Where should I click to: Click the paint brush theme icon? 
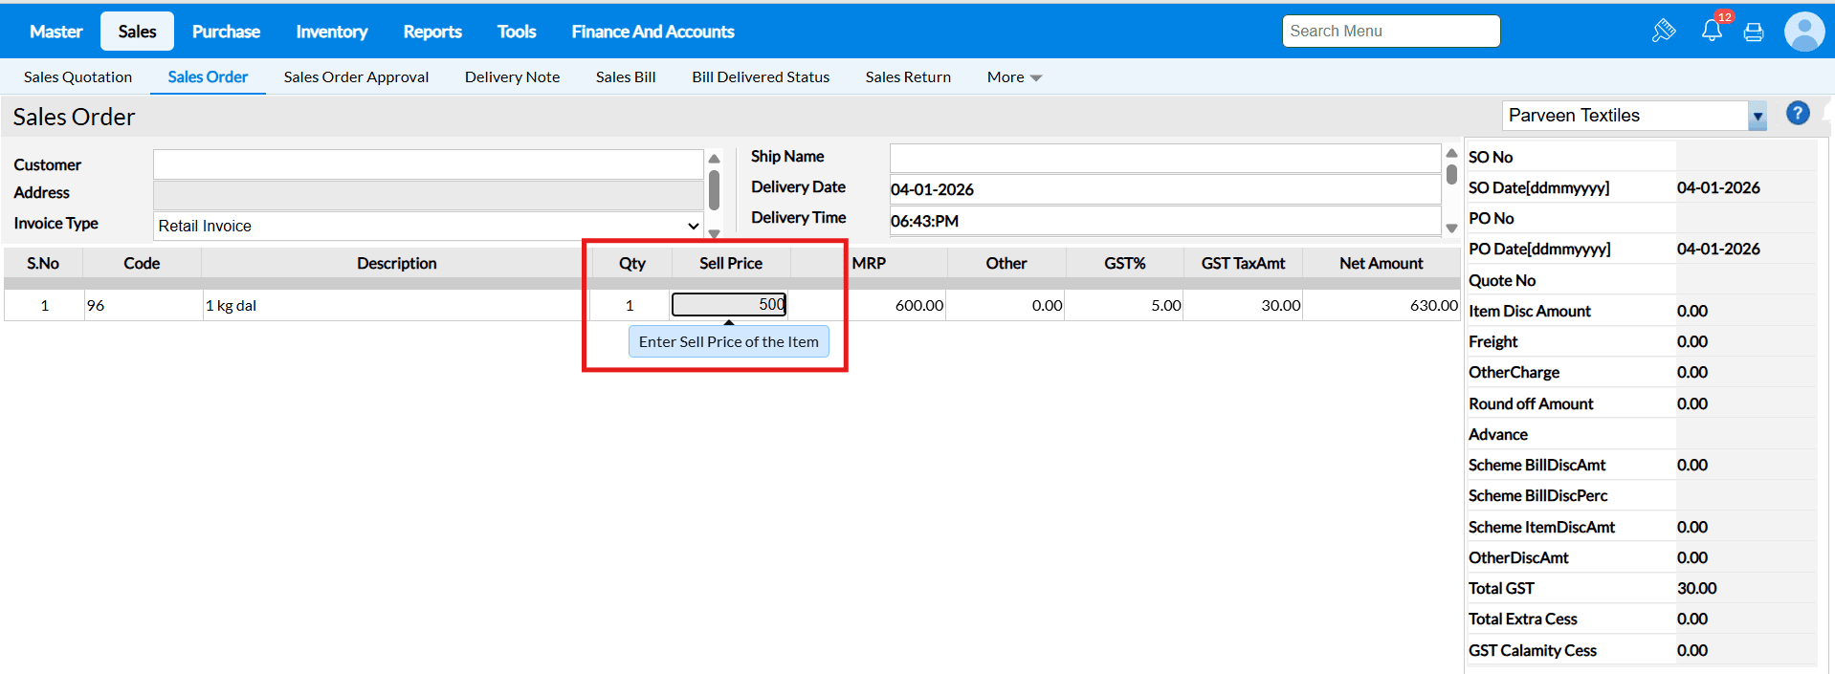pos(1664,31)
